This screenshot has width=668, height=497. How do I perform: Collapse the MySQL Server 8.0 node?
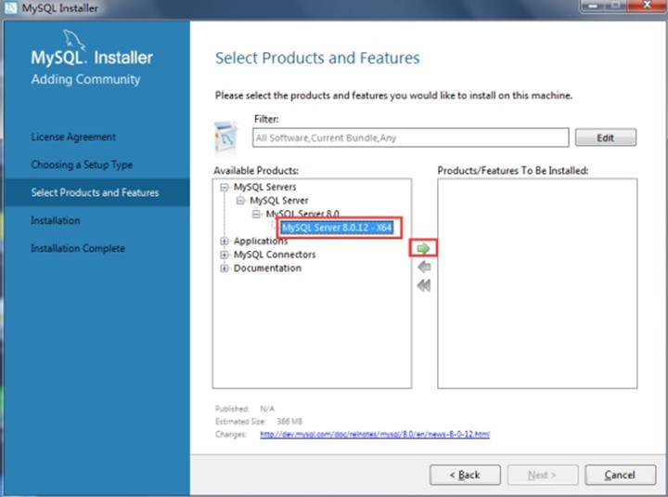coord(257,214)
